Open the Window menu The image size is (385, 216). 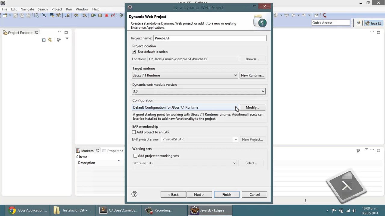coord(82,9)
